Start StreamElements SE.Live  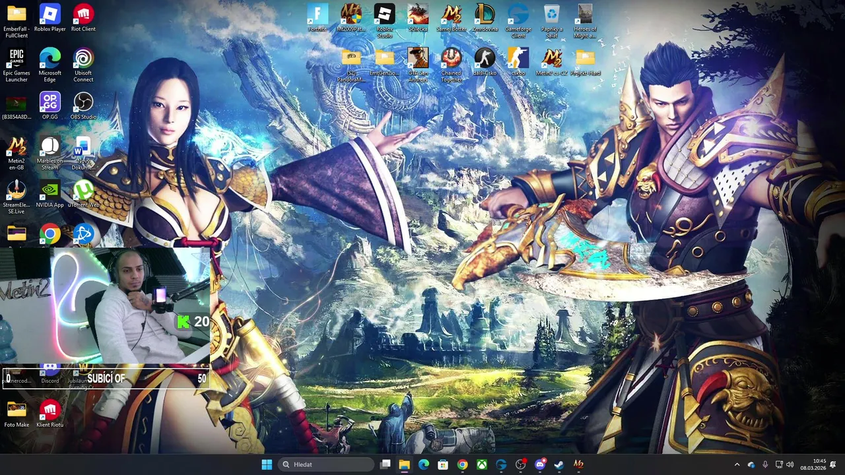[17, 197]
